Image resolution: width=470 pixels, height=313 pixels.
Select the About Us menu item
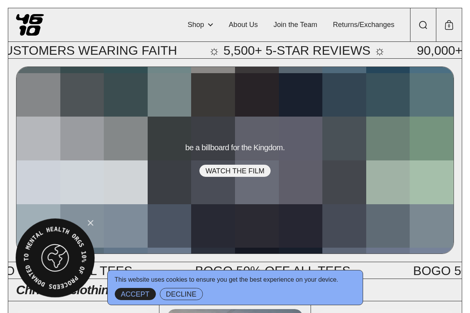point(243,25)
